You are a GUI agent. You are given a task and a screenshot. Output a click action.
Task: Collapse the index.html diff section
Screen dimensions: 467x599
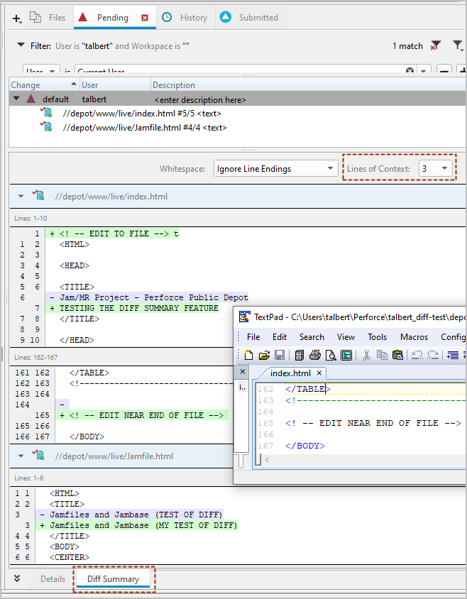(21, 196)
